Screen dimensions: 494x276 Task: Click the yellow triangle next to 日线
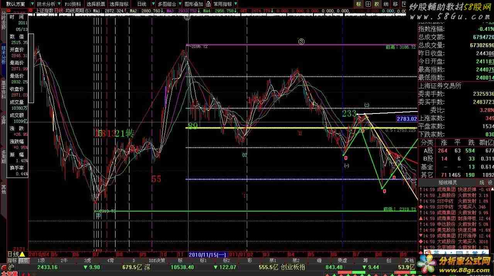click(x=22, y=254)
